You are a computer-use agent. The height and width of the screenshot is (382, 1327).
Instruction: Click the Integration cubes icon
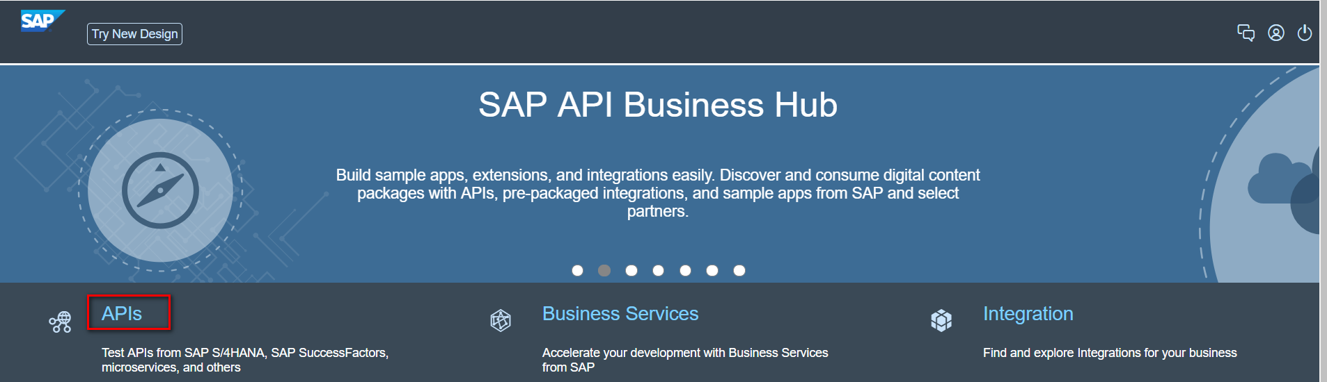(941, 320)
